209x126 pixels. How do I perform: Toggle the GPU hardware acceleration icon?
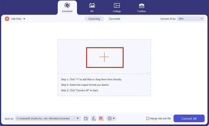(101, 118)
